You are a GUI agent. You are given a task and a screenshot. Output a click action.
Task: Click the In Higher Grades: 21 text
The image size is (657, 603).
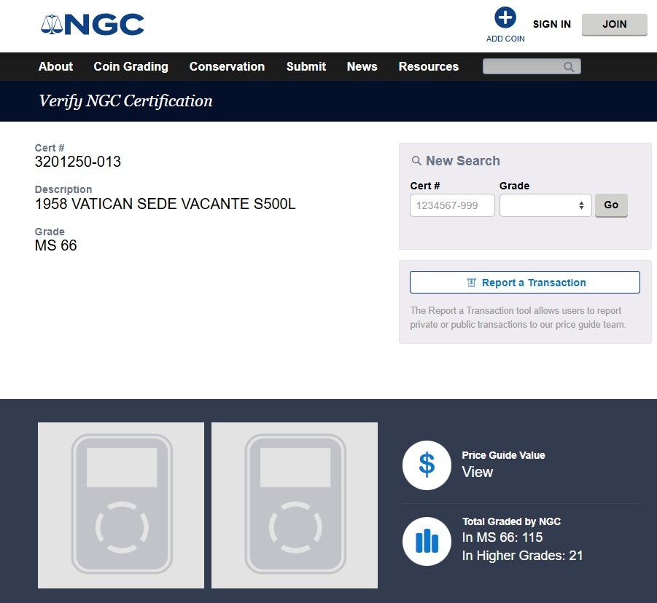click(x=522, y=556)
